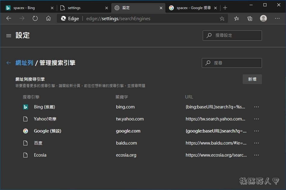Switch to the settings tab
Image resolution: width=286 pixels, height=190 pixels.
[84, 8]
